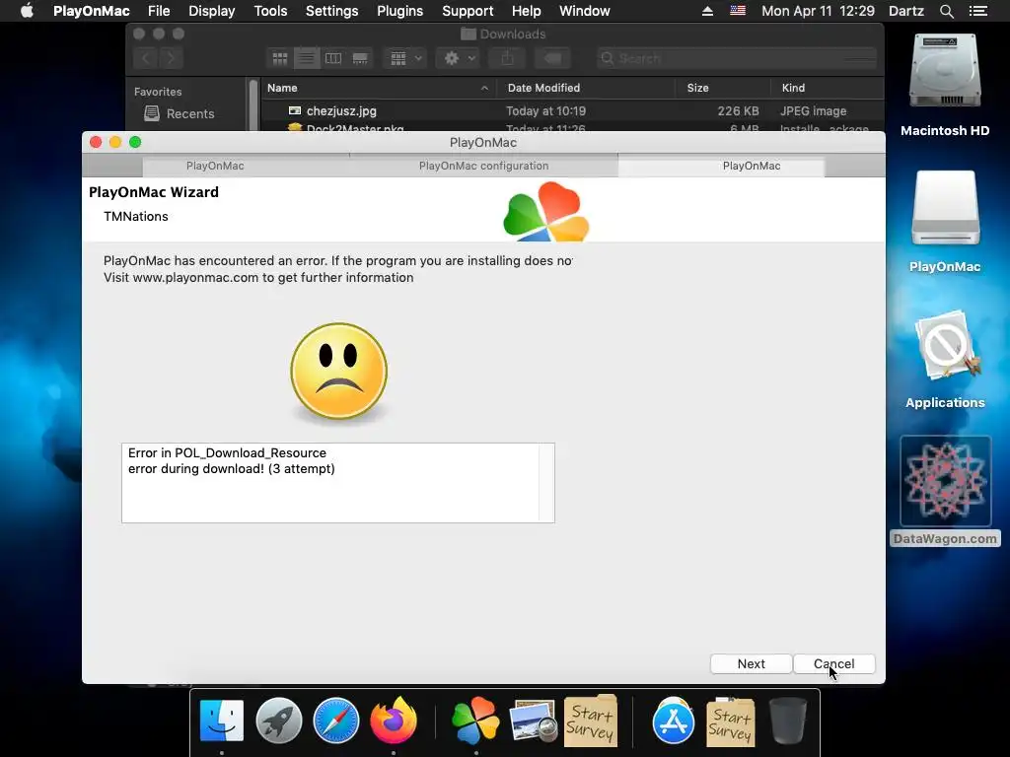This screenshot has width=1010, height=757.
Task: Click the Name column sort arrow
Action: coord(484,88)
